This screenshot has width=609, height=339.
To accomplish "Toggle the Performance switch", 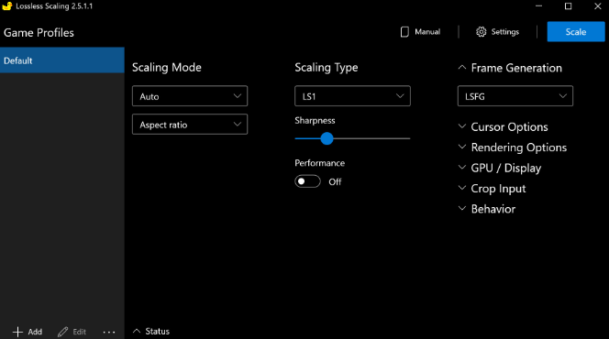I will pyautogui.click(x=307, y=181).
